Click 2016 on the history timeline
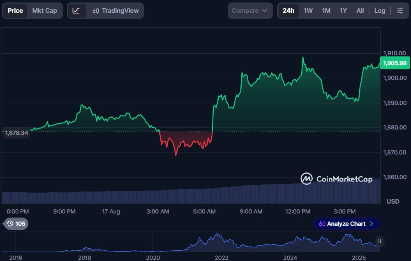Image resolution: width=411 pixels, height=261 pixels. 16,258
